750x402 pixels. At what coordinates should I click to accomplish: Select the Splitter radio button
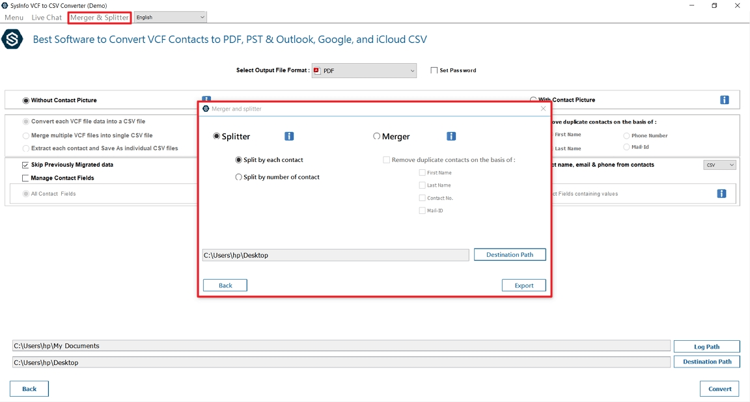point(216,136)
